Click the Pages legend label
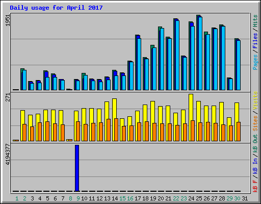 coord(255,62)
